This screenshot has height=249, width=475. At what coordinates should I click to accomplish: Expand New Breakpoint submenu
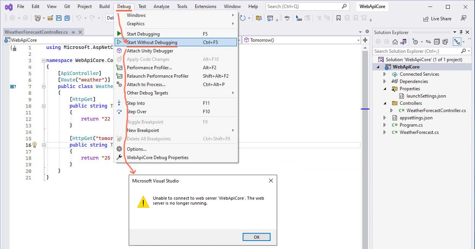pos(176,130)
